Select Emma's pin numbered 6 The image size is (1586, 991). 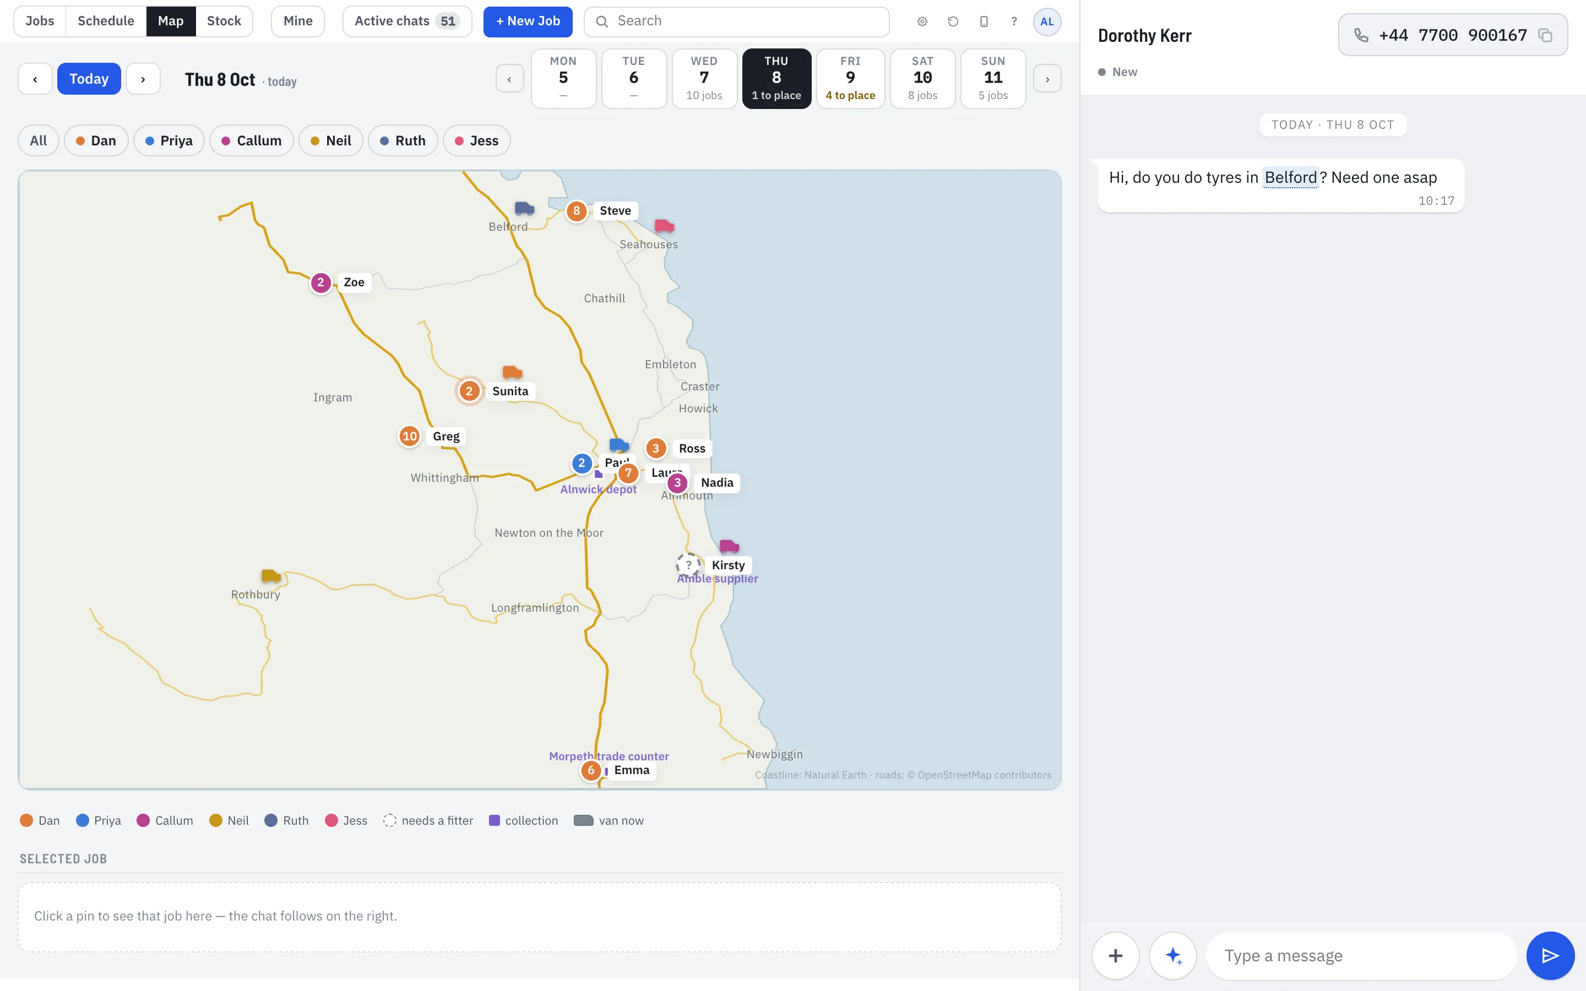(x=591, y=770)
